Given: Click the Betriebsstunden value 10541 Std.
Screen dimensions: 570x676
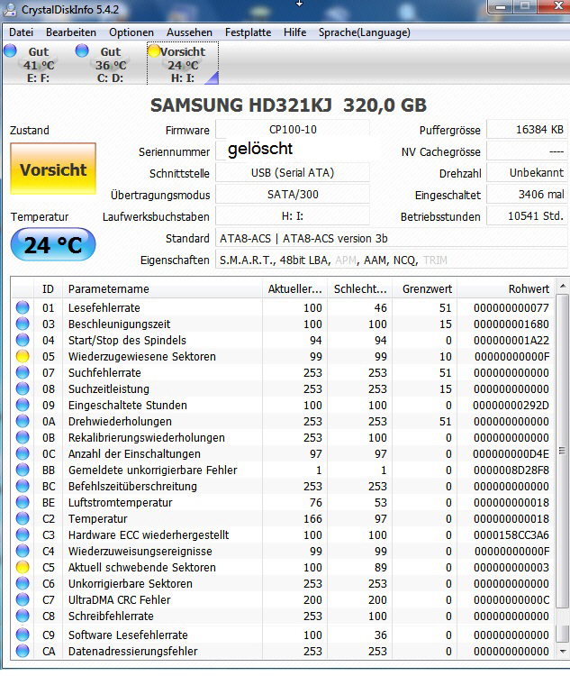Looking at the screenshot, I should pos(528,215).
